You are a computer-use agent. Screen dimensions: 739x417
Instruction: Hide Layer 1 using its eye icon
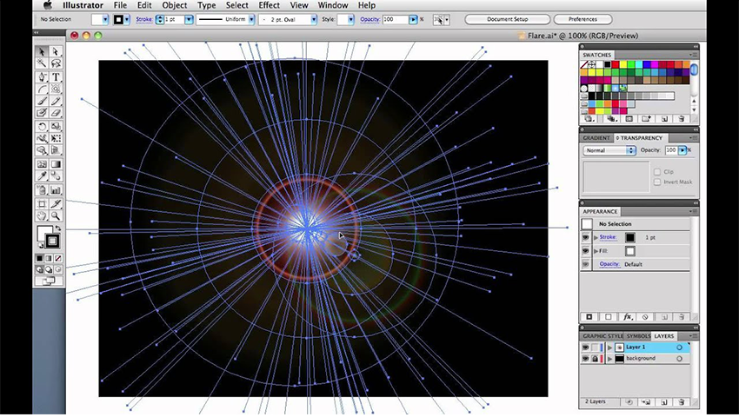[x=586, y=347]
